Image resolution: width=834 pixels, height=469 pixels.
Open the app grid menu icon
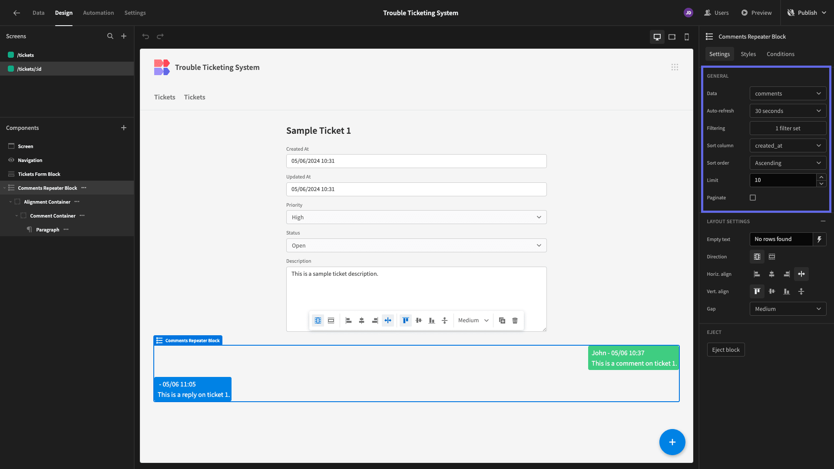point(675,67)
